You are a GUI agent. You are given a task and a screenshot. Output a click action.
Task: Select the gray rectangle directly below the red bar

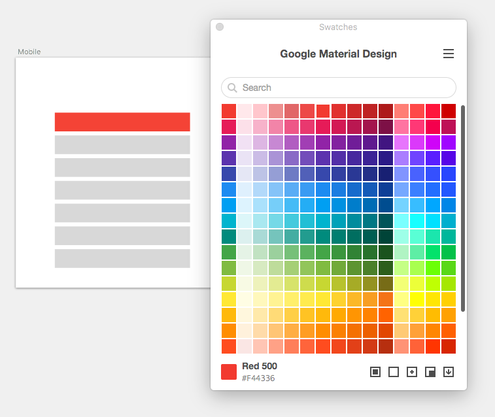[122, 145]
